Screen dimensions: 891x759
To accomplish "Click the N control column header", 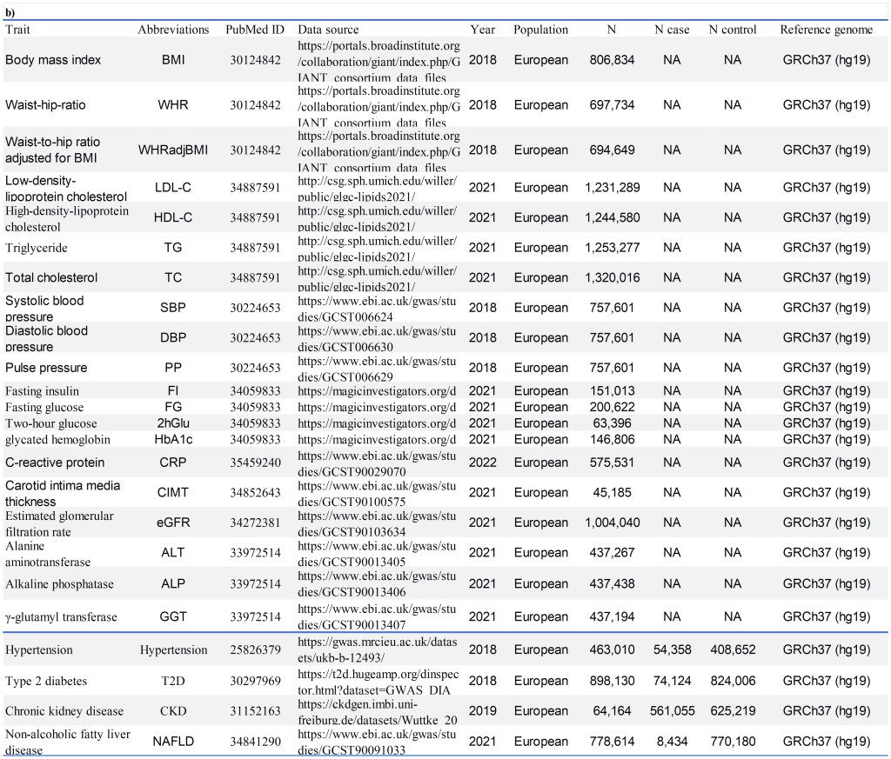I will tap(732, 30).
